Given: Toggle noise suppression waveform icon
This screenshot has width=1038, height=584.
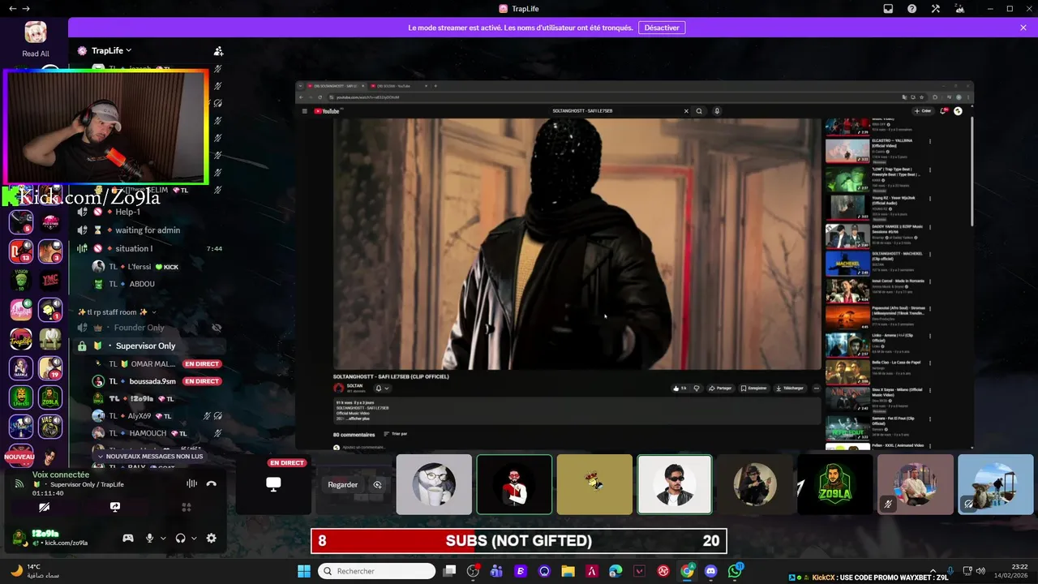Looking at the screenshot, I should (191, 483).
